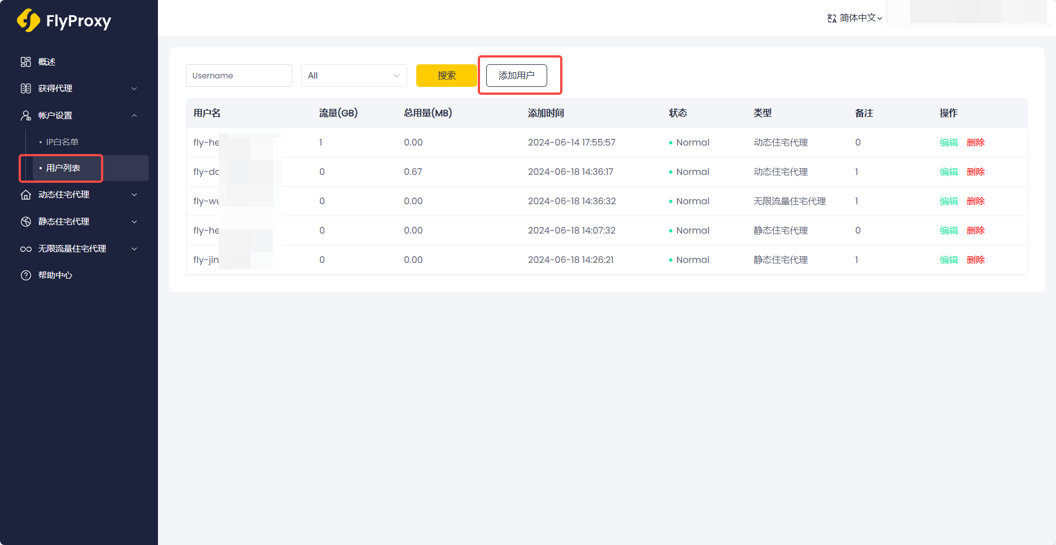Image resolution: width=1056 pixels, height=545 pixels.
Task: Click the timestamp 2024-06-18 14:07:32
Action: click(572, 231)
